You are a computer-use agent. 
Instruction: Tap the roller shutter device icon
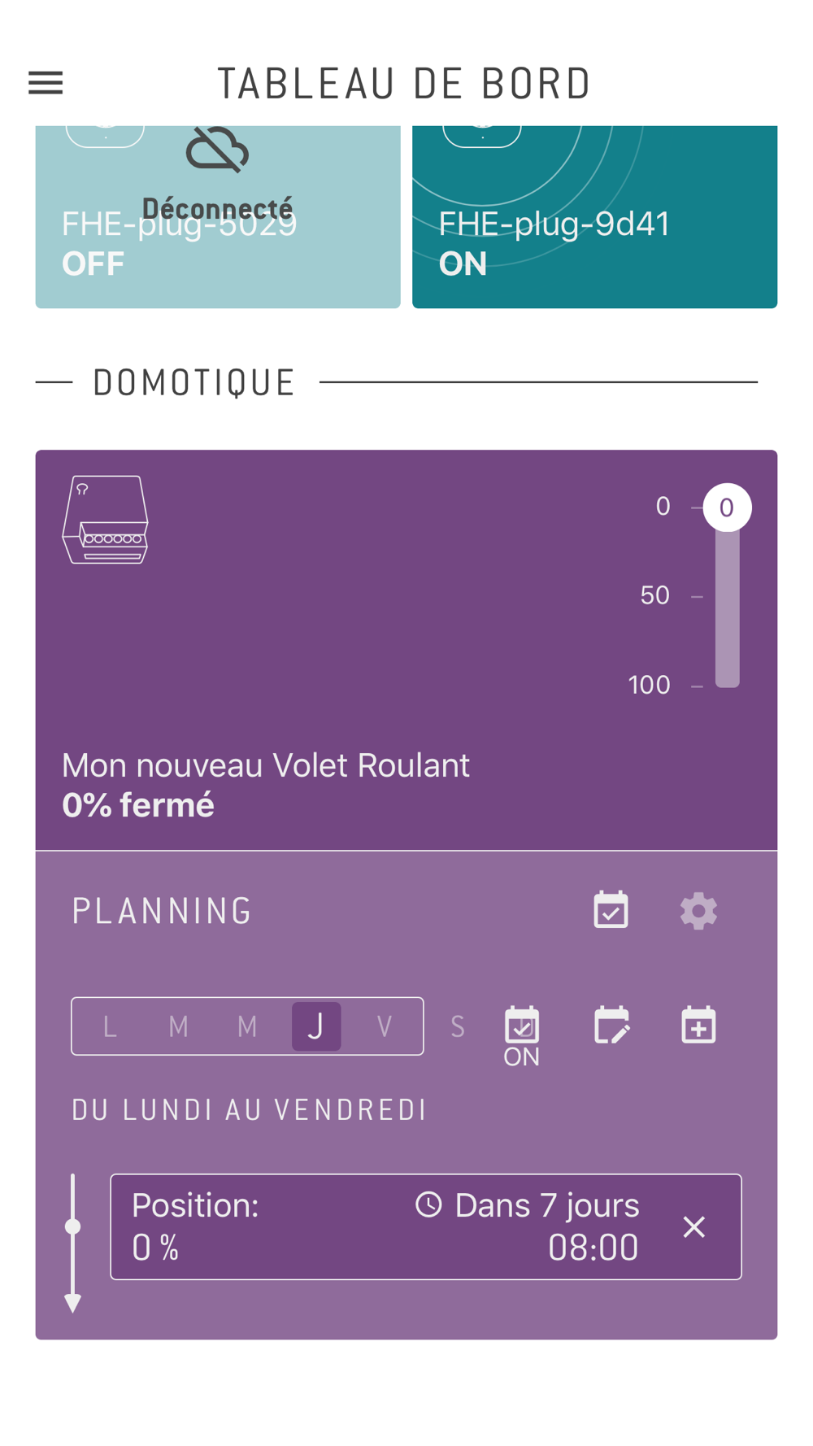pyautogui.click(x=106, y=520)
